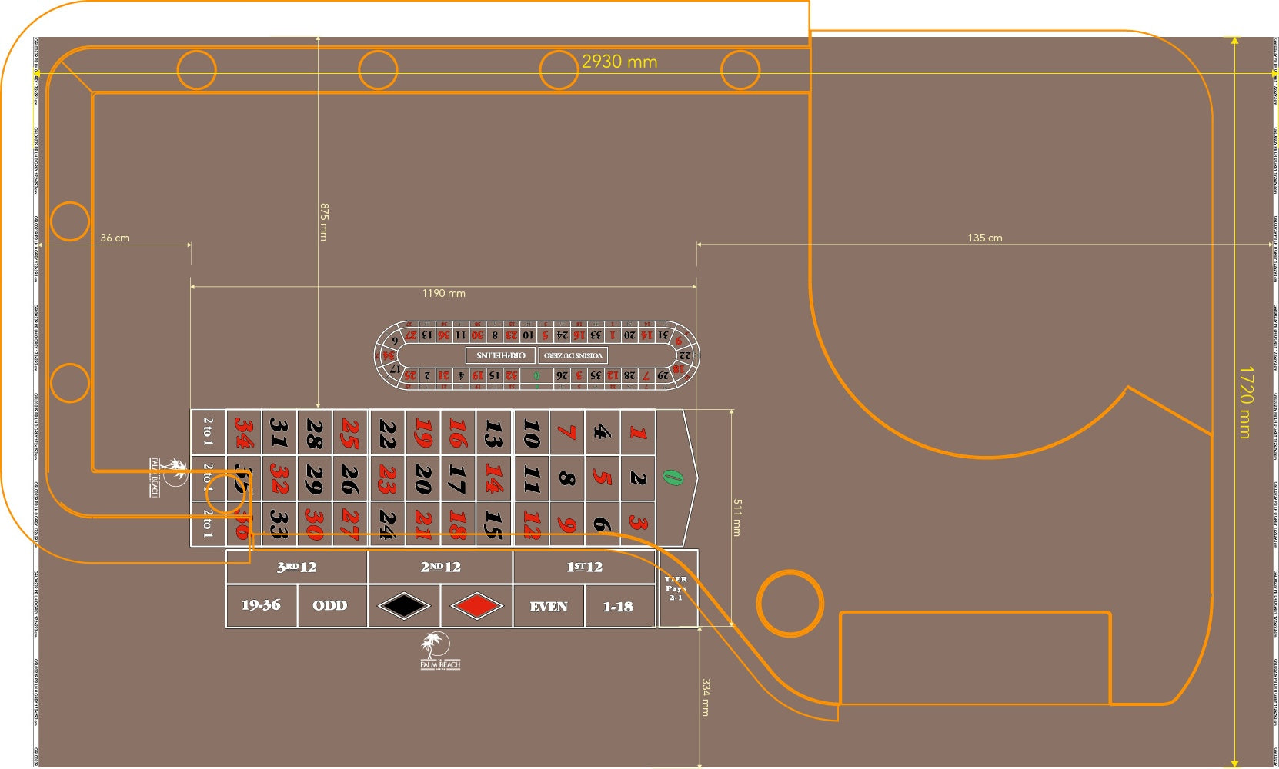Click large red 32 on the betting grid
The image size is (1279, 769).
[x=279, y=478]
